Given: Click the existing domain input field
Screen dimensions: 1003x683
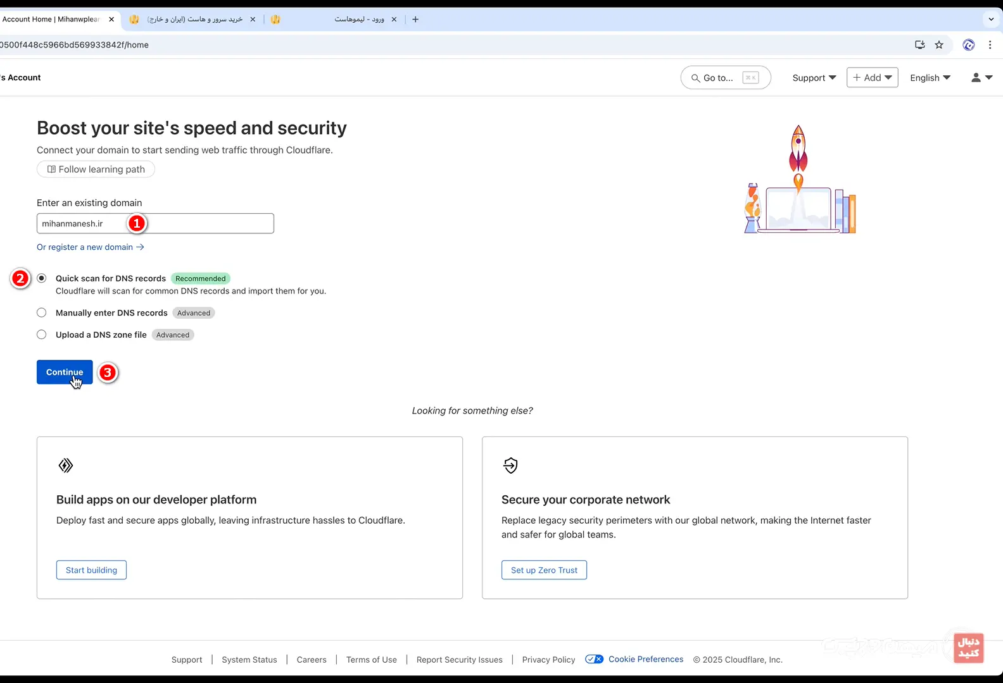Looking at the screenshot, I should point(155,223).
